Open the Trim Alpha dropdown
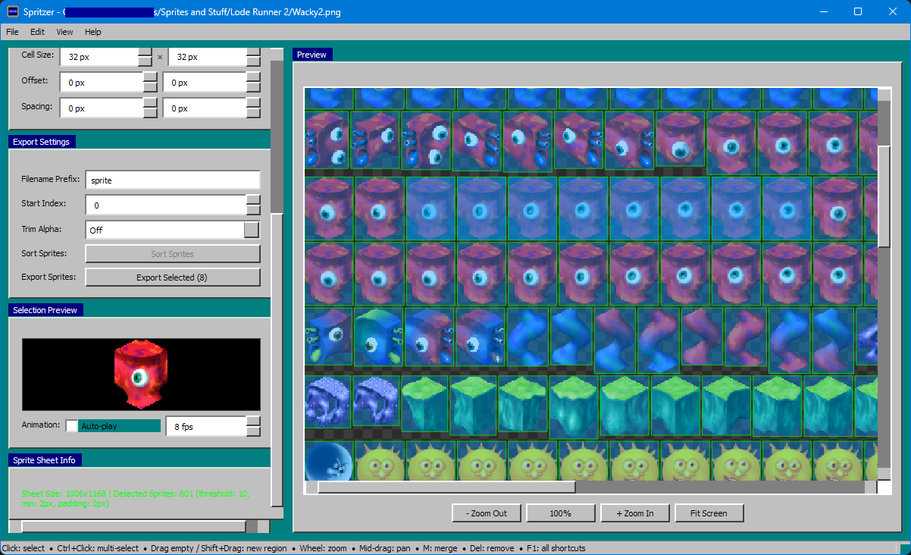911x555 pixels. click(x=173, y=230)
